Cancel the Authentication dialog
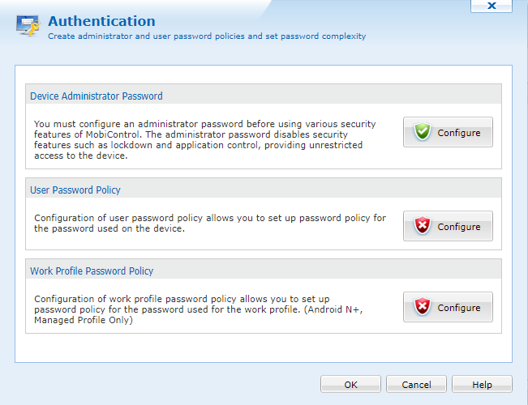Viewport: 528px width, 405px height. coord(416,385)
